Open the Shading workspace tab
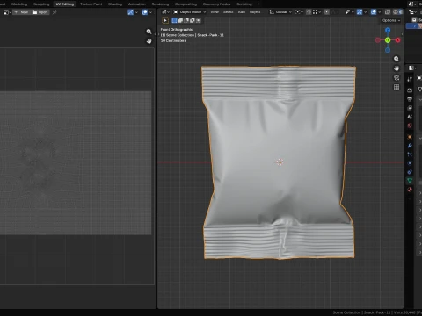Screen dimensions: 422x316 pos(115,4)
